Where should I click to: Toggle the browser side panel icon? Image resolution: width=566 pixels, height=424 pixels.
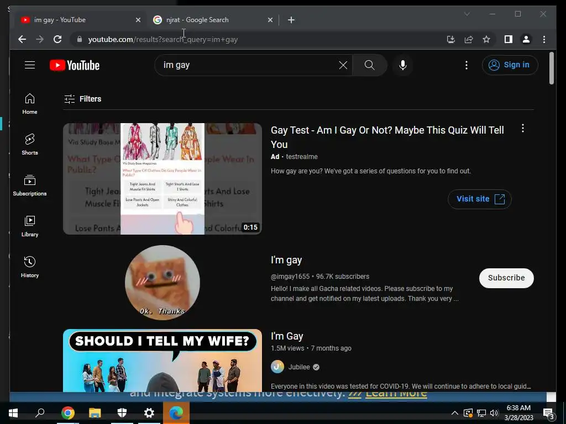tap(509, 39)
